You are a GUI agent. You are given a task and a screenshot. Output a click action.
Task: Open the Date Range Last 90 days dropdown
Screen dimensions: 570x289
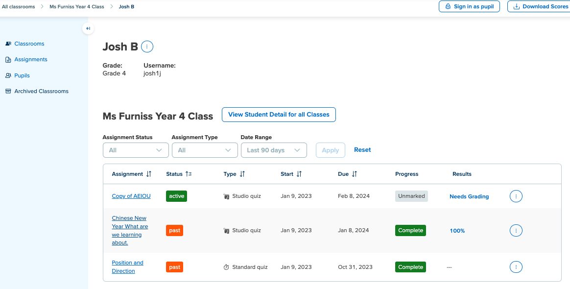[274, 150]
